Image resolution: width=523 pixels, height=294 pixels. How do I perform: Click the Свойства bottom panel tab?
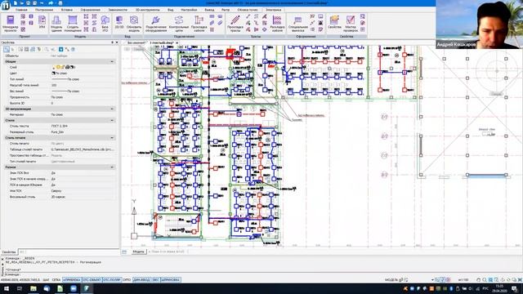coord(9,252)
